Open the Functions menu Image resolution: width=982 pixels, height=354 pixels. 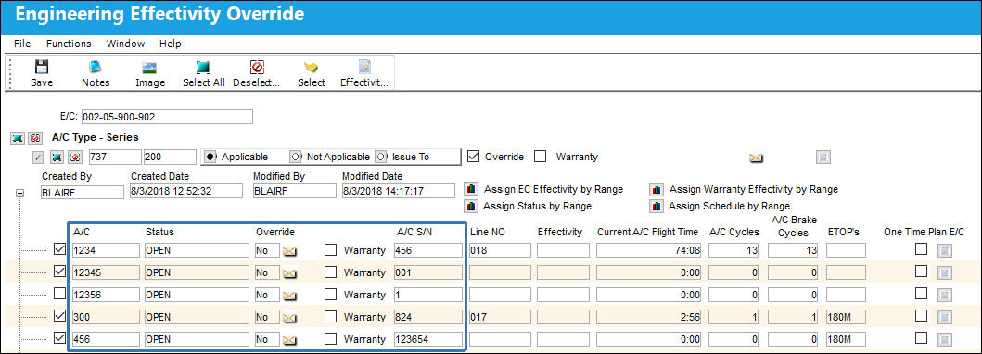(69, 44)
